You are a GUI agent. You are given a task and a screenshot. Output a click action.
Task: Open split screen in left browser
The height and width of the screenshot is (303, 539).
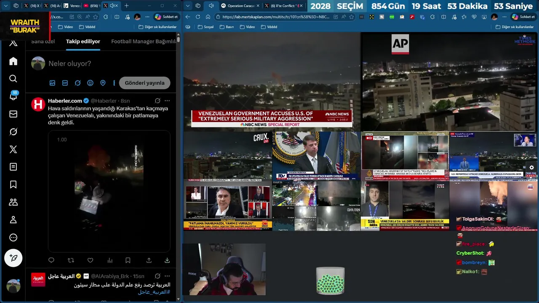(117, 17)
